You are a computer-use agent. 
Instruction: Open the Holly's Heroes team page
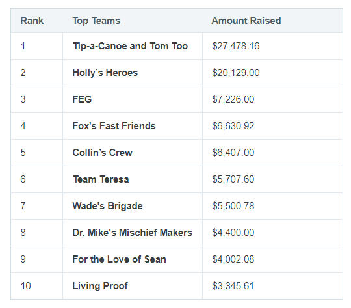(x=105, y=73)
